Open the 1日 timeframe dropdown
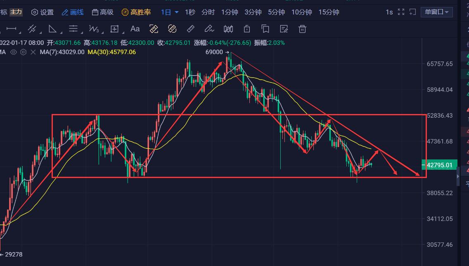 (170, 12)
